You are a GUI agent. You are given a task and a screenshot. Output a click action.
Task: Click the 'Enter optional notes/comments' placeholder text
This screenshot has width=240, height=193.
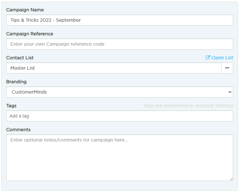tap(69, 140)
